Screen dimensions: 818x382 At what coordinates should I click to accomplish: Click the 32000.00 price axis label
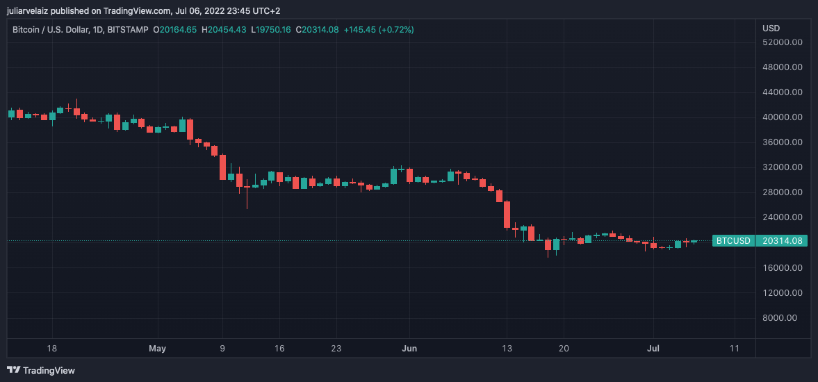click(783, 167)
